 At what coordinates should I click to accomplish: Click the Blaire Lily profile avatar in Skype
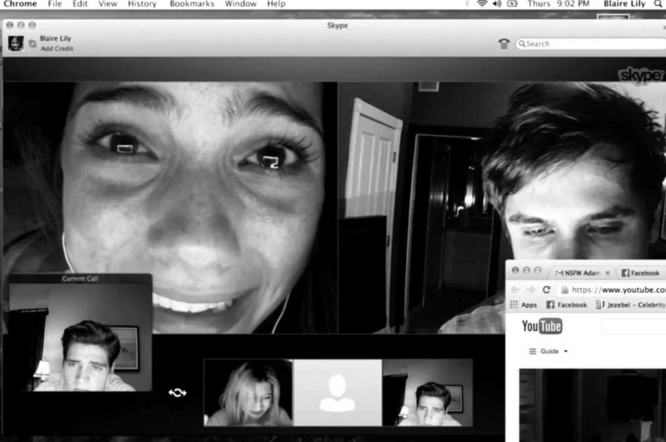tap(16, 43)
